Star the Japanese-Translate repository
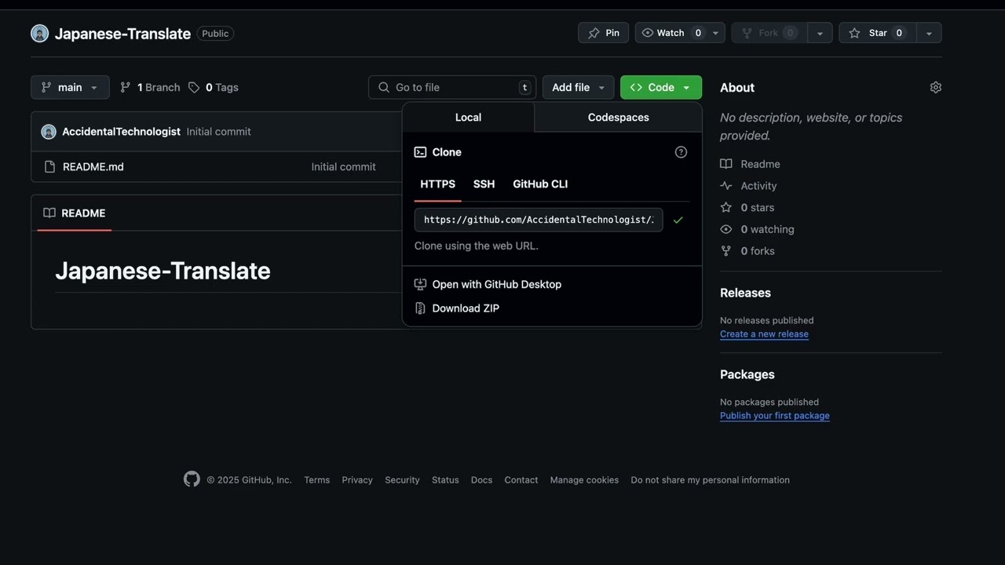This screenshot has height=565, width=1005. point(877,33)
